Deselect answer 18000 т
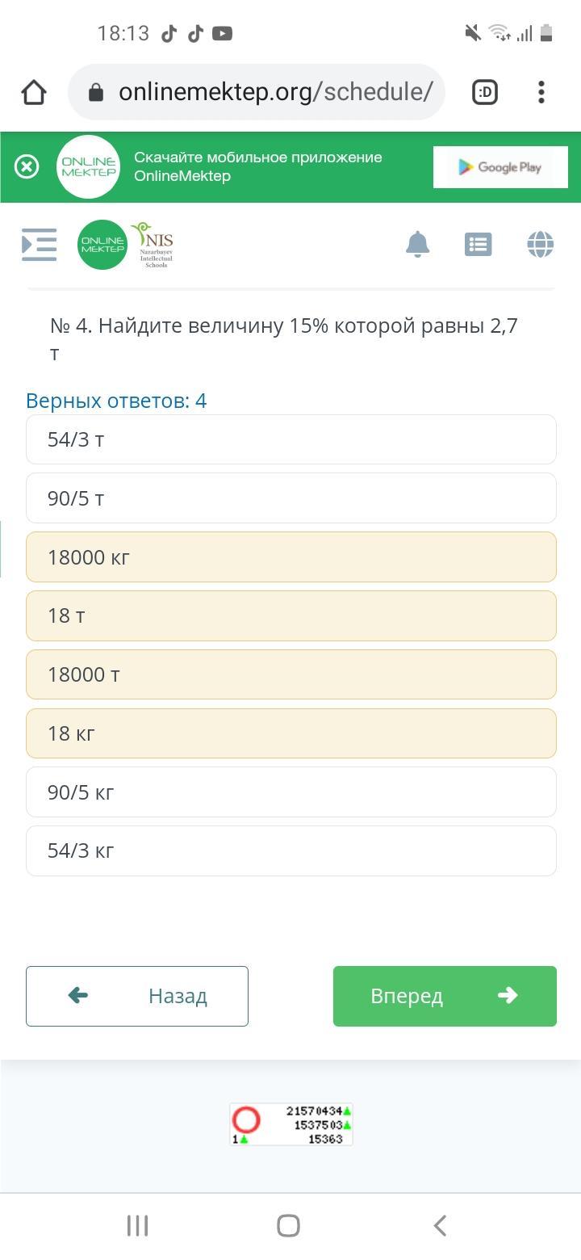Image resolution: width=581 pixels, height=1260 pixels. tap(291, 674)
